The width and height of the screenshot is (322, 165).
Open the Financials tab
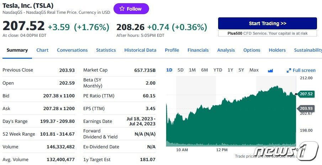coord(198,50)
